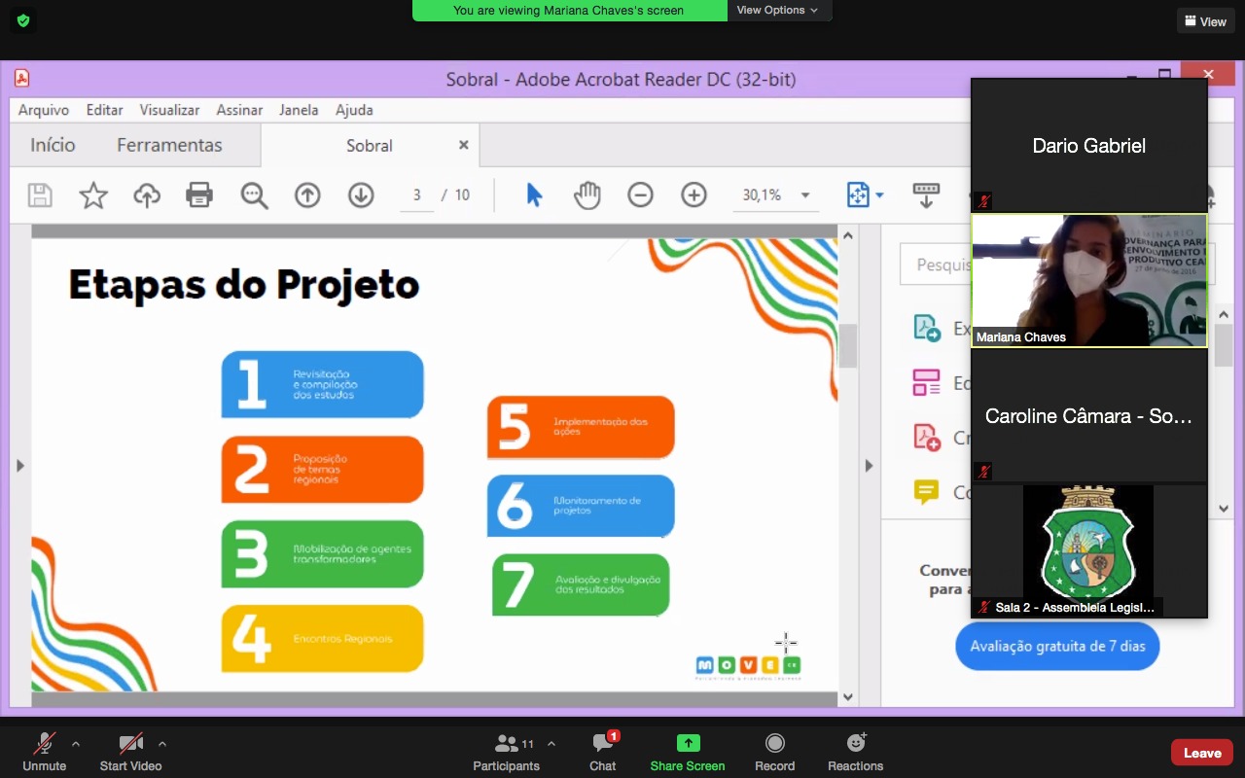Click Avaliação gratuita de 7 dias button
The width and height of the screenshot is (1245, 778).
1057,647
